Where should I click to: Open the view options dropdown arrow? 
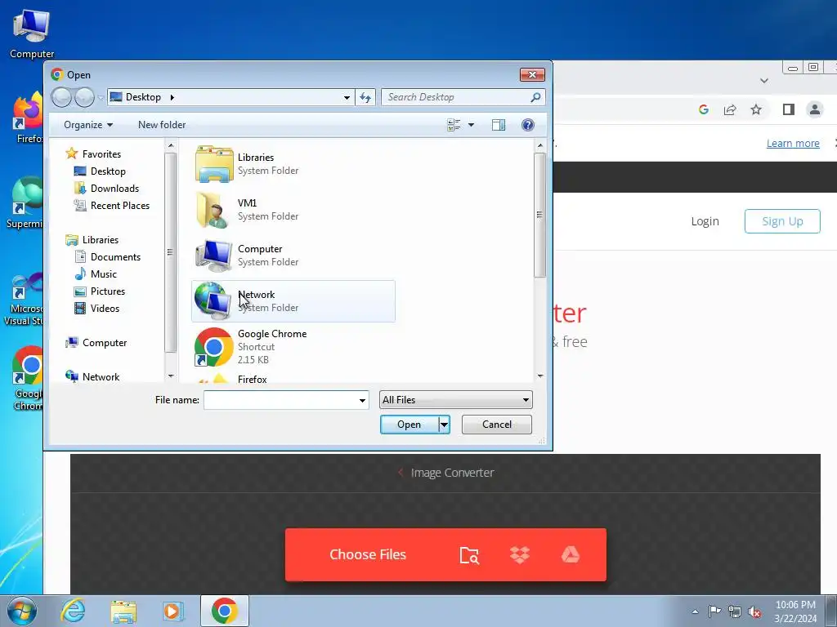[471, 125]
